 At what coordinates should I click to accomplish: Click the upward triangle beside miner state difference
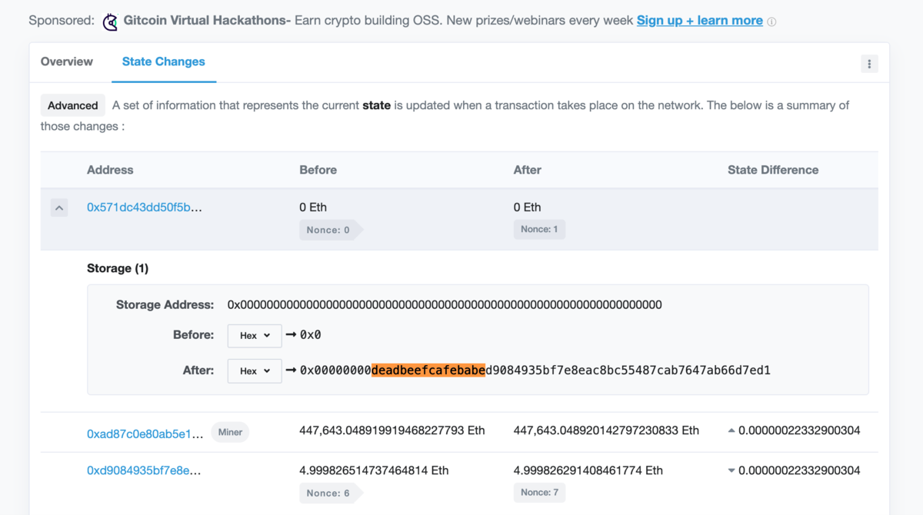pos(731,430)
